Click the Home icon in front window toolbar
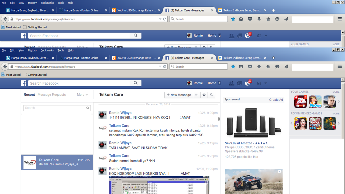 [268, 67]
